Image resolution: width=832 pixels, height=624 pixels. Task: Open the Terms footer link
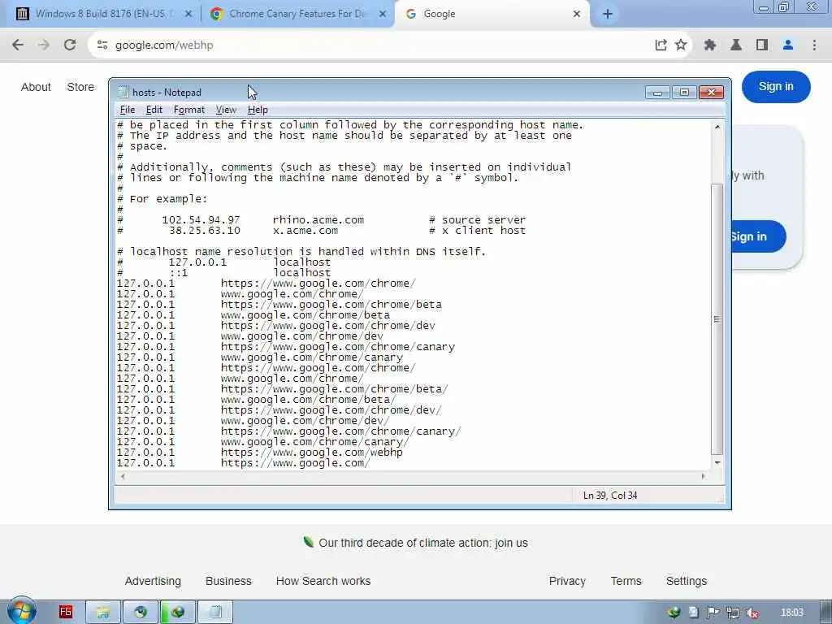(x=626, y=581)
